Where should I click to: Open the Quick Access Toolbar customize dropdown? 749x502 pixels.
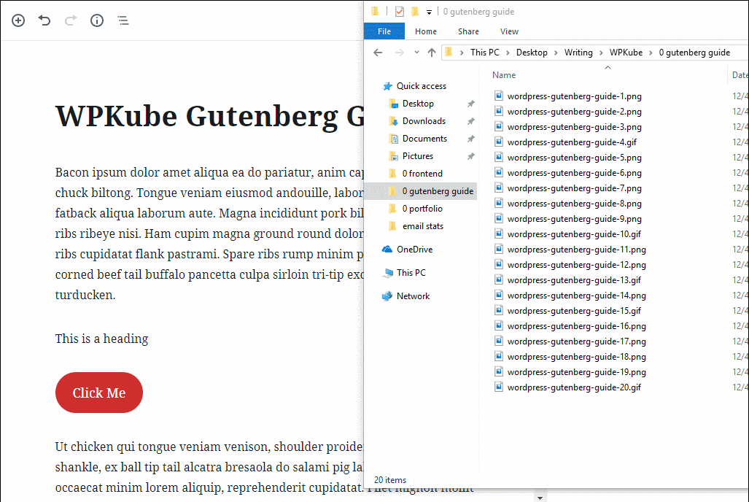pyautogui.click(x=429, y=12)
